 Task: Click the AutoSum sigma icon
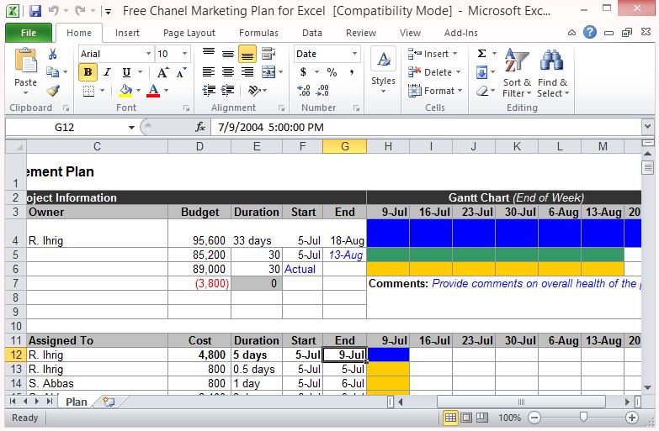481,54
